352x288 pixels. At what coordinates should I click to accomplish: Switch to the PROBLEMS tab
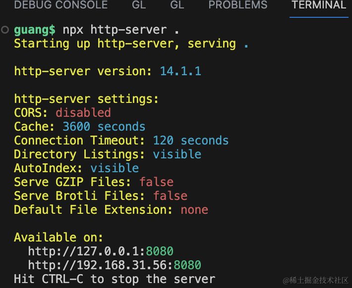tap(237, 5)
